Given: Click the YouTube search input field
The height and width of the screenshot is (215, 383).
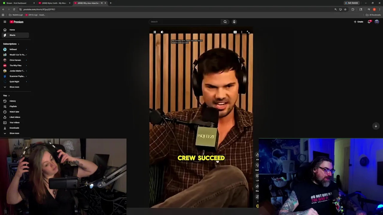Looking at the screenshot, I should (185, 21).
